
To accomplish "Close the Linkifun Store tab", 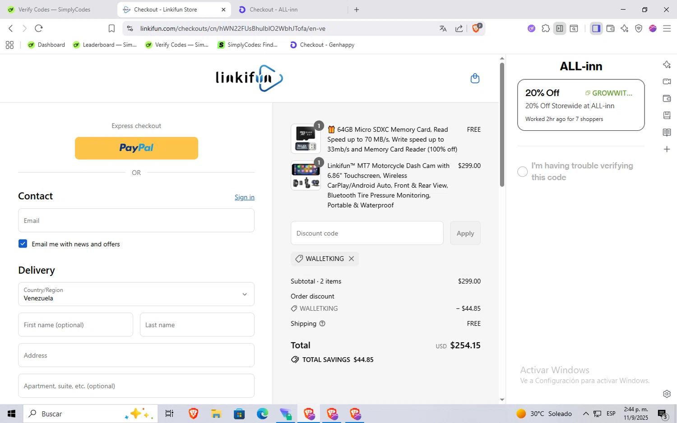I will point(223,9).
